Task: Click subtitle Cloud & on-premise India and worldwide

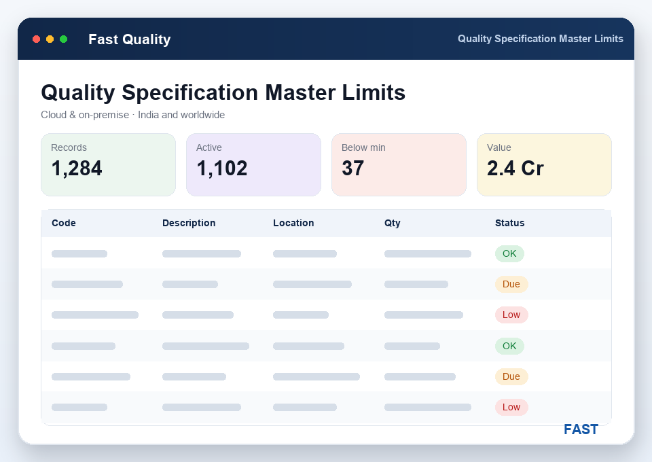Action: tap(132, 115)
